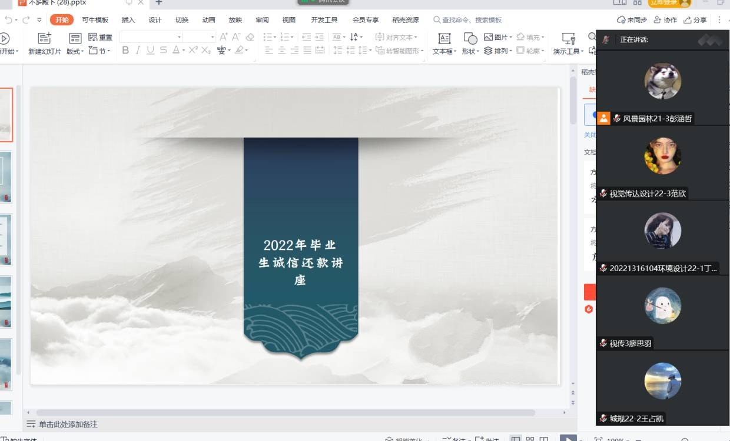730x441 pixels.
Task: Switch to the Animation (动画) tab
Action: pos(208,20)
